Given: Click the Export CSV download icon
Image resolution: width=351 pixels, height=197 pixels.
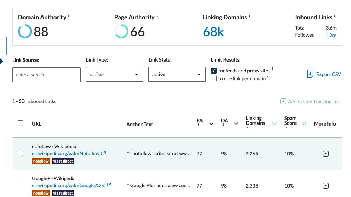Looking at the screenshot, I should click(310, 74).
